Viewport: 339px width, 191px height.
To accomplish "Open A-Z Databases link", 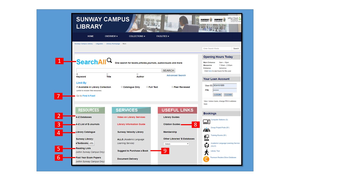I will point(84,117).
